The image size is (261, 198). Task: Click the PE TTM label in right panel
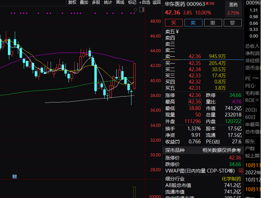[x=252, y=79]
